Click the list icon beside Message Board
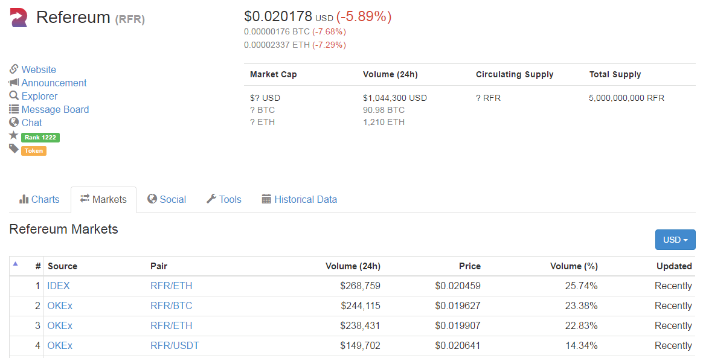This screenshot has height=358, width=703. [x=14, y=109]
